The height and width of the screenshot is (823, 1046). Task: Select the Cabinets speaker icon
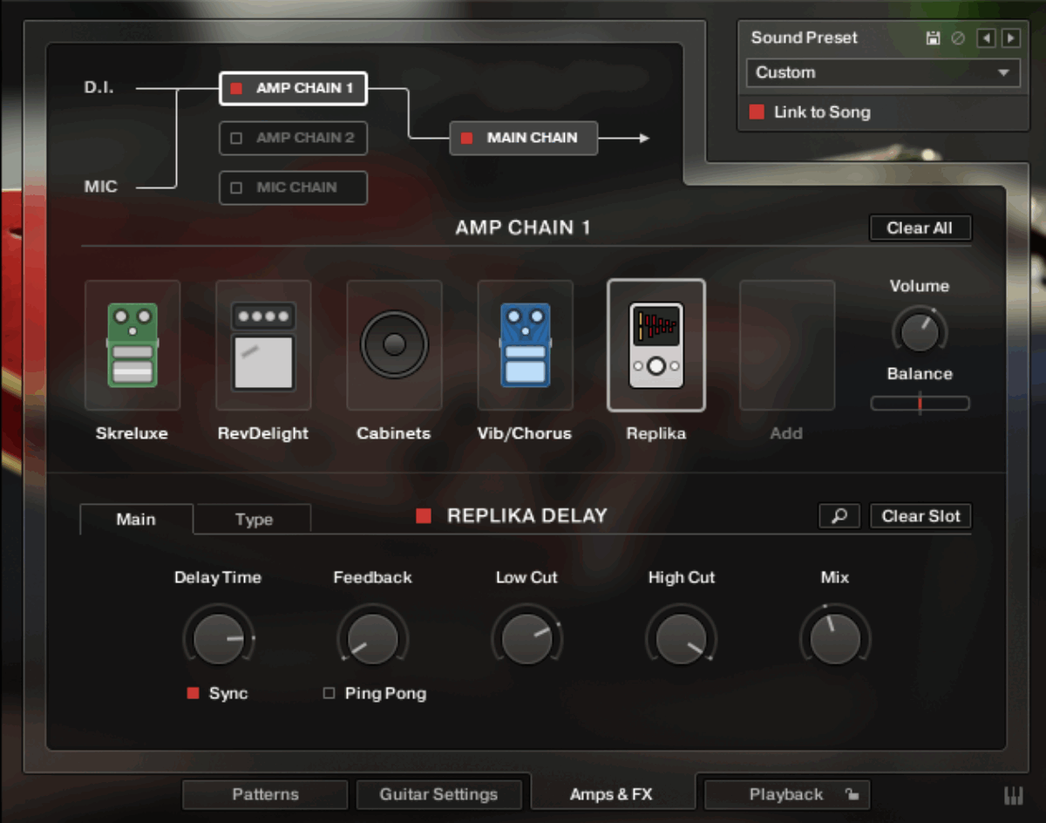pos(394,344)
